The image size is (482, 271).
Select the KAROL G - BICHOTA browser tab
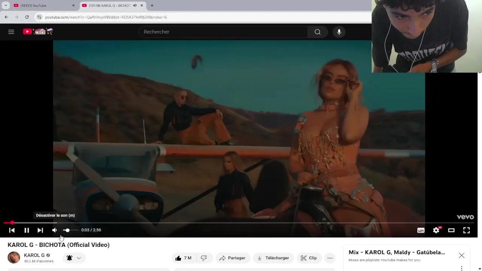tap(109, 6)
